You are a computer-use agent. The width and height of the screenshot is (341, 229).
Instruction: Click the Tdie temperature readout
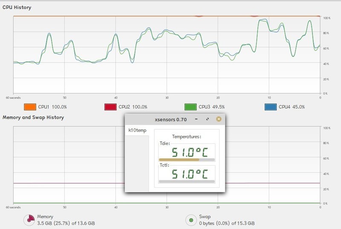click(x=190, y=152)
